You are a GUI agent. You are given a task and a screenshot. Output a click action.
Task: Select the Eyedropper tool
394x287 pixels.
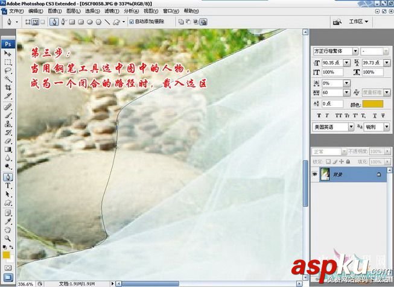coord(8,222)
